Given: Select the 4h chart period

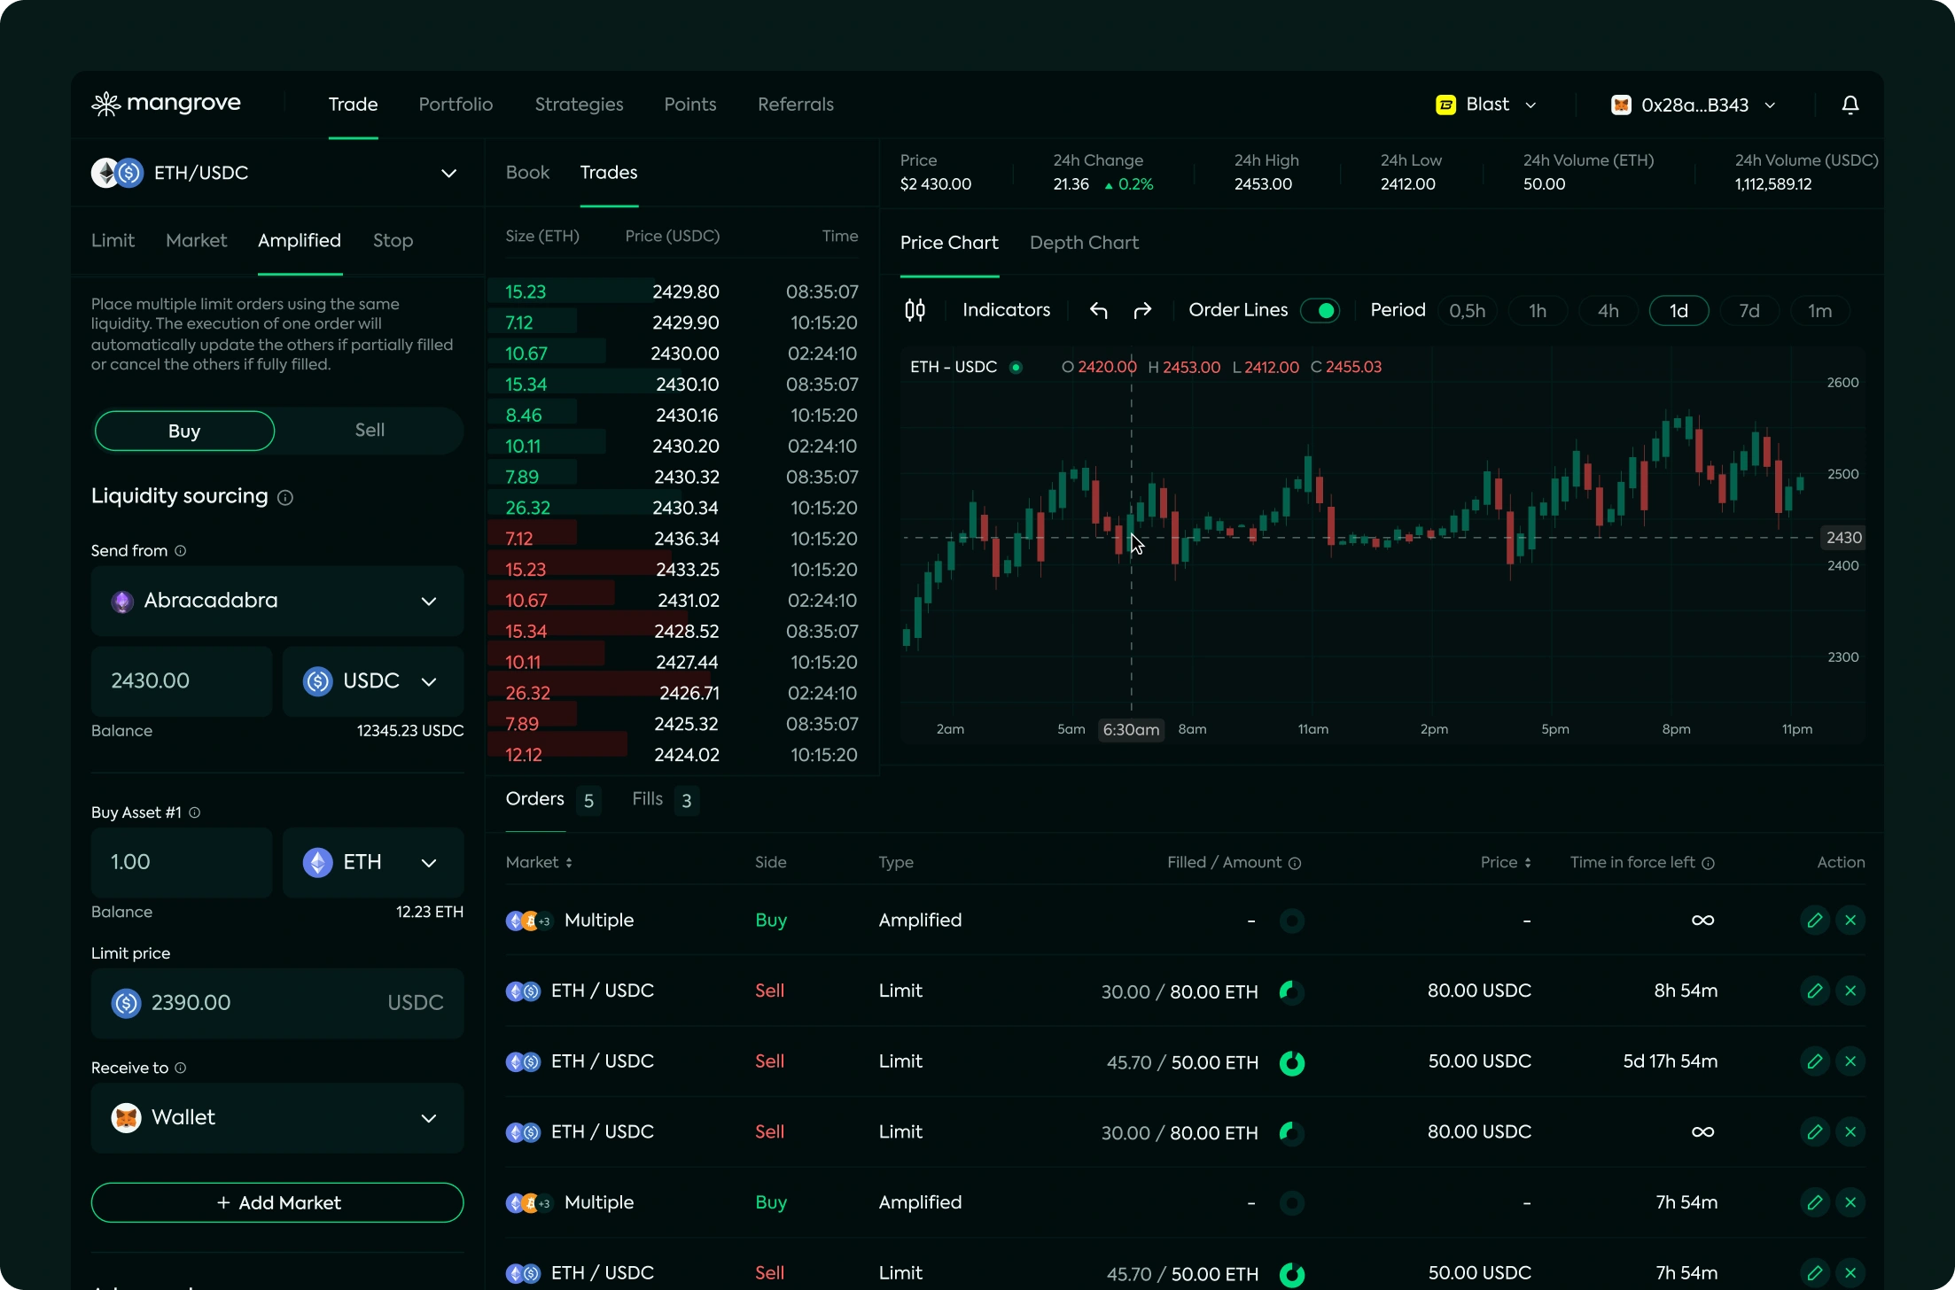Looking at the screenshot, I should point(1608,310).
